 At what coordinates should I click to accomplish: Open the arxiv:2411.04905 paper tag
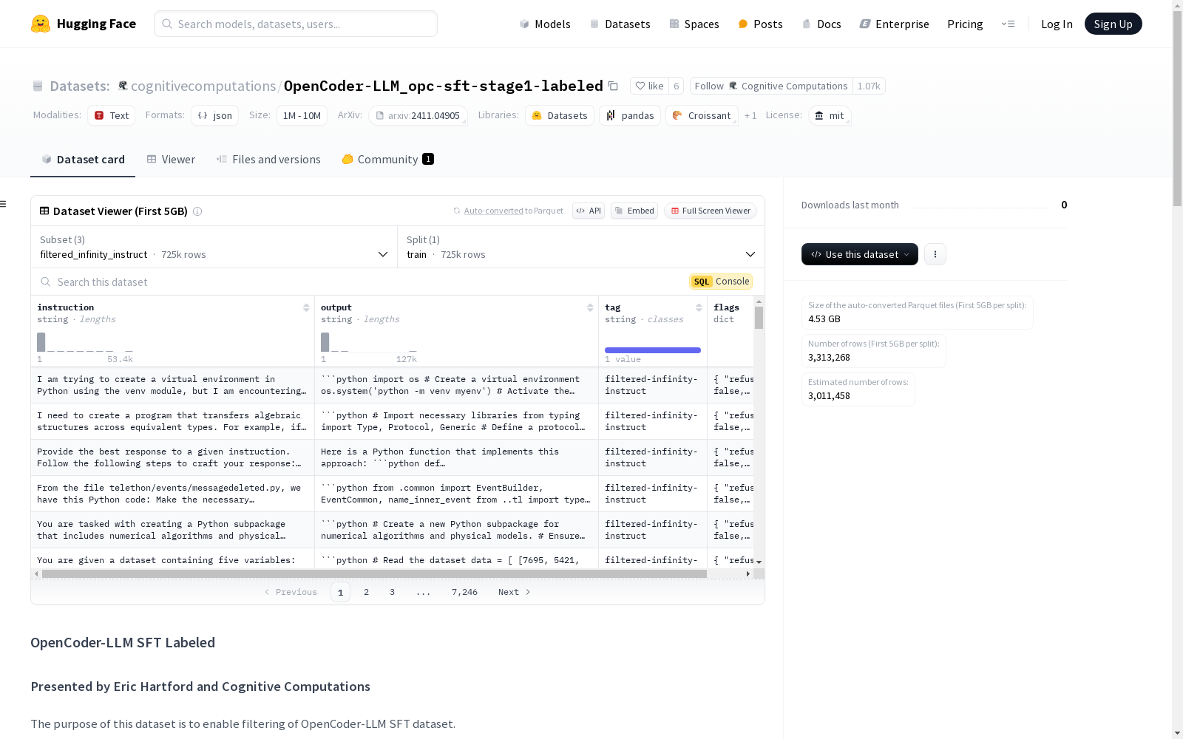click(x=418, y=115)
